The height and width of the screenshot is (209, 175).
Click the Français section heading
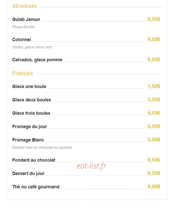point(22,73)
